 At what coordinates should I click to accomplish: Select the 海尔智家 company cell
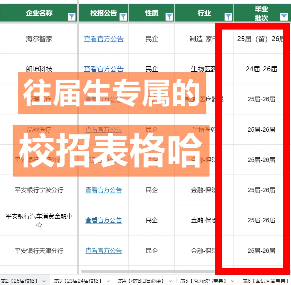coord(39,39)
